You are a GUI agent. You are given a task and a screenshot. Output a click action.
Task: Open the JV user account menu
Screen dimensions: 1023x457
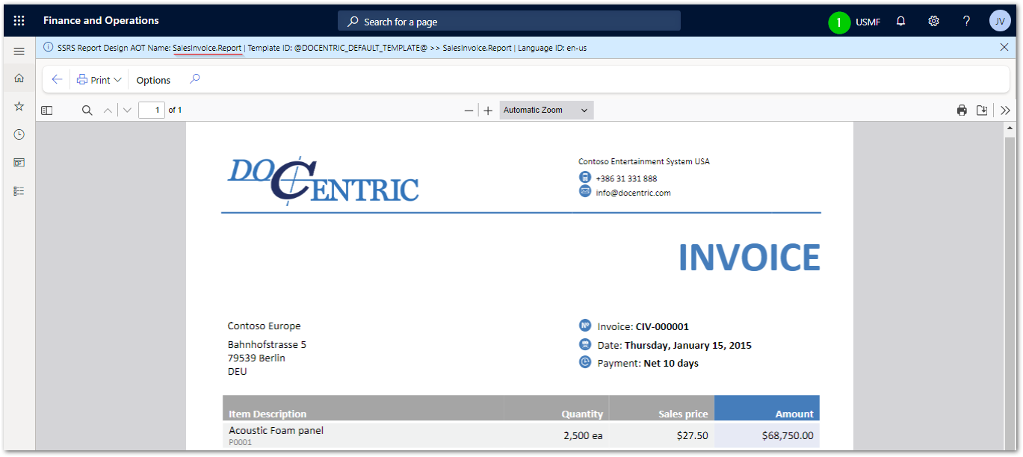click(x=1000, y=21)
